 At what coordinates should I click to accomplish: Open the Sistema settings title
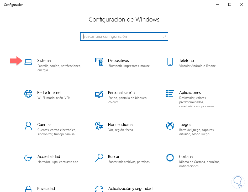tap(44, 61)
